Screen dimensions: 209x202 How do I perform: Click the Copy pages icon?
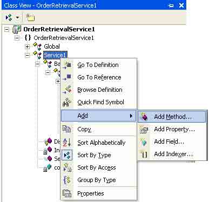pyautogui.click(x=67, y=129)
